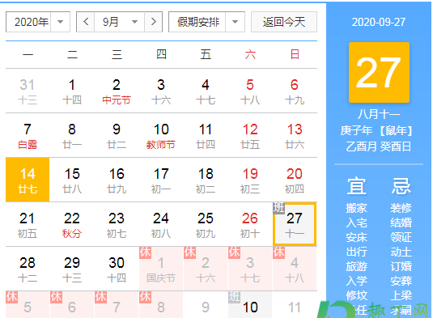The width and height of the screenshot is (433, 318).
Task: Pick October 1 国庆节 holiday cell
Action: pyautogui.click(x=161, y=269)
